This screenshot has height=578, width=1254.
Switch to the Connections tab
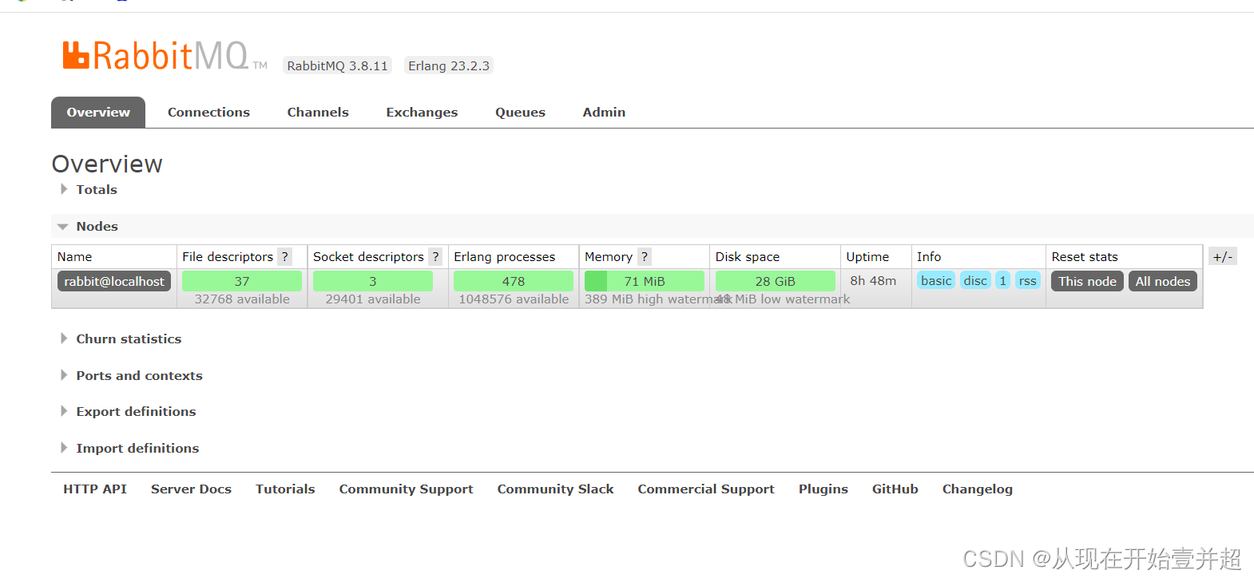pos(208,112)
